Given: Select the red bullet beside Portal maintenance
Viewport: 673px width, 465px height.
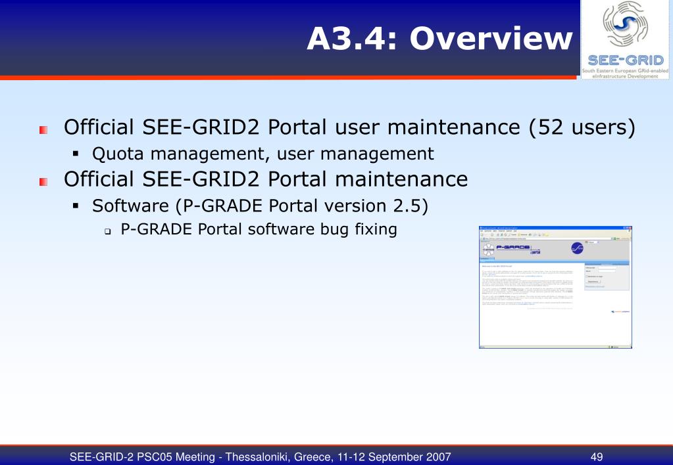Looking at the screenshot, I should [43, 182].
